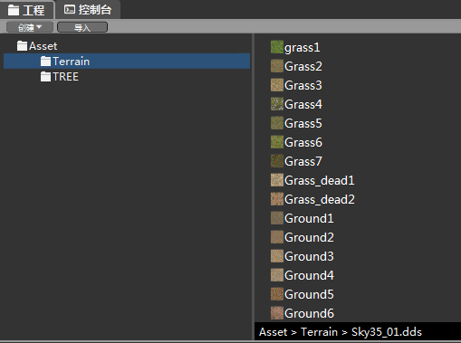Select the Ground2 texture icon
This screenshot has height=343, width=461.
[277, 237]
